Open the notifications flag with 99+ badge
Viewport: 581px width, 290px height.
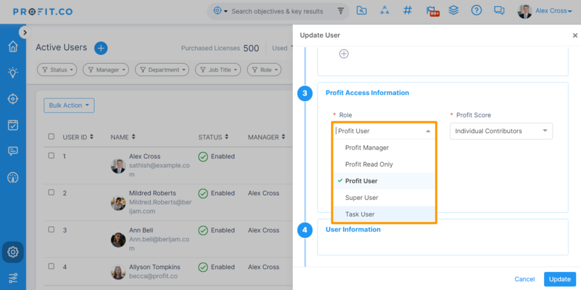click(x=431, y=11)
